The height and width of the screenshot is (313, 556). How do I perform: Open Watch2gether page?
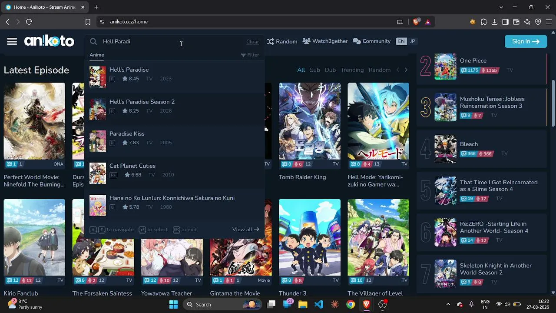325,41
